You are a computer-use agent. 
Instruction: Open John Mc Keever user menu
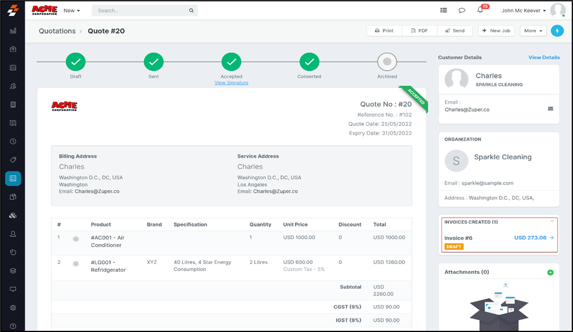click(x=524, y=11)
